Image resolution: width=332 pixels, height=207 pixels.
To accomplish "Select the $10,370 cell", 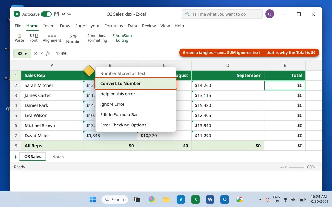I will pyautogui.click(x=164, y=136).
